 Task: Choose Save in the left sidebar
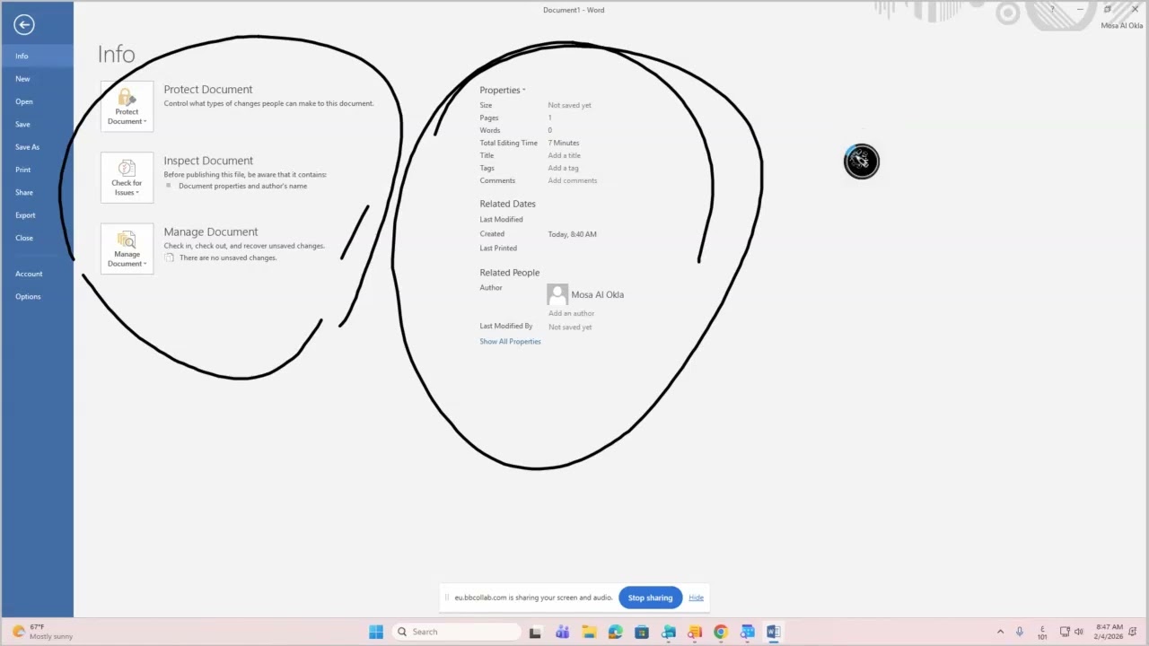point(37,124)
